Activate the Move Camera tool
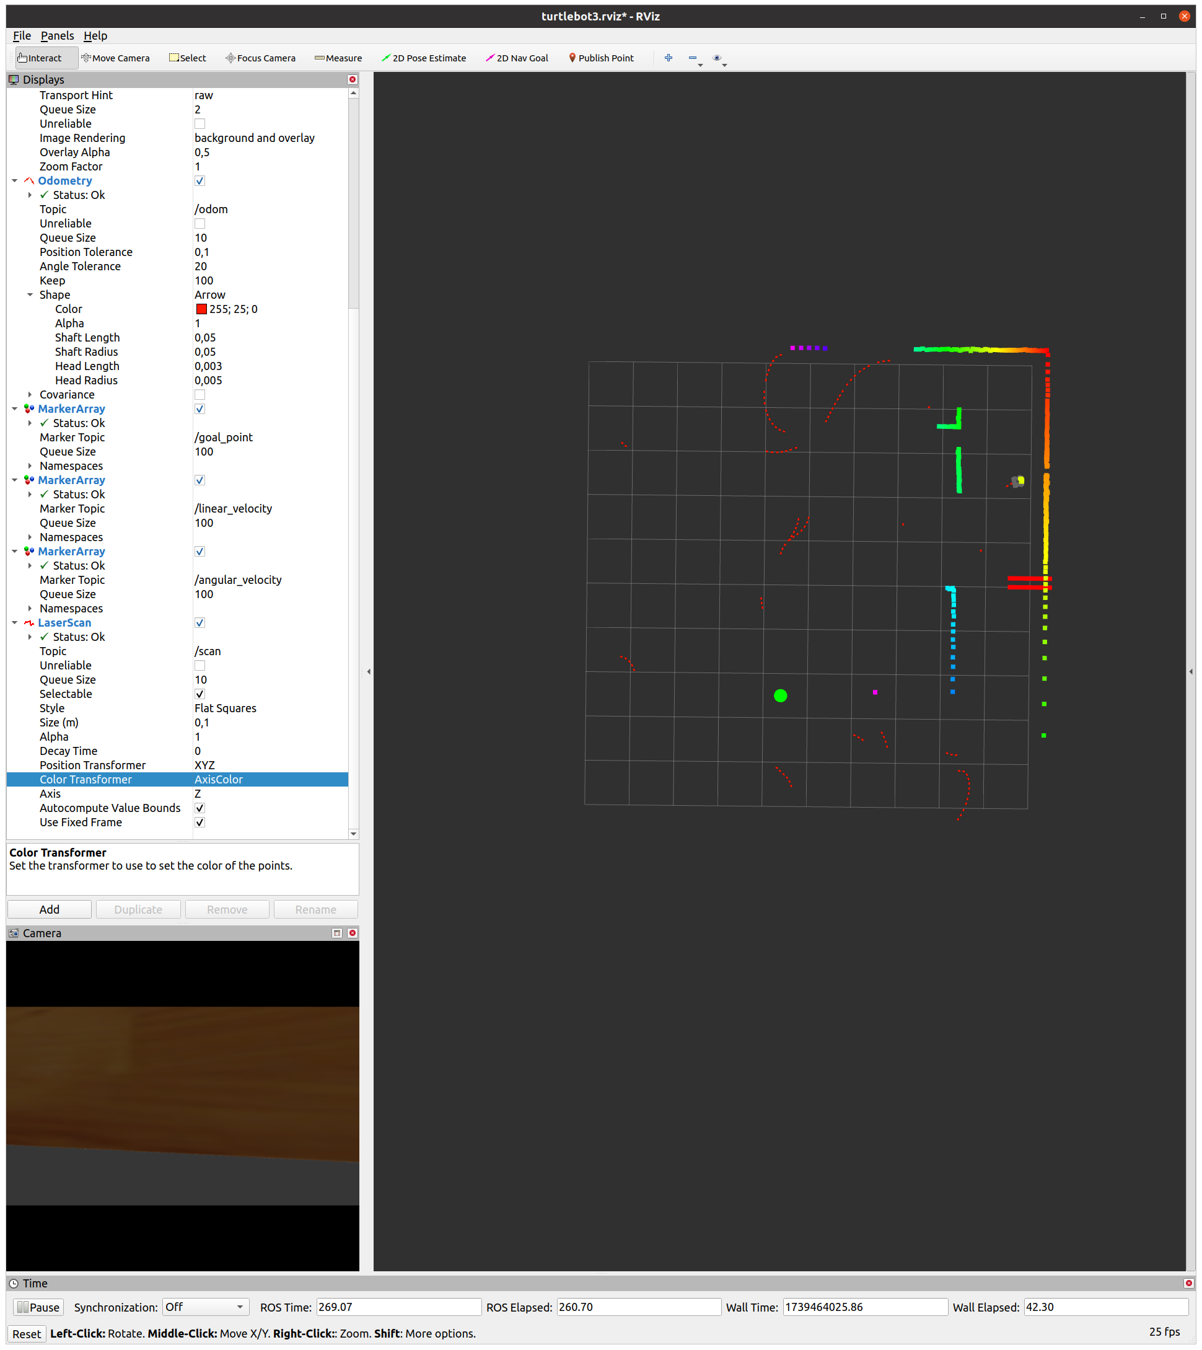The width and height of the screenshot is (1202, 1350). [116, 58]
